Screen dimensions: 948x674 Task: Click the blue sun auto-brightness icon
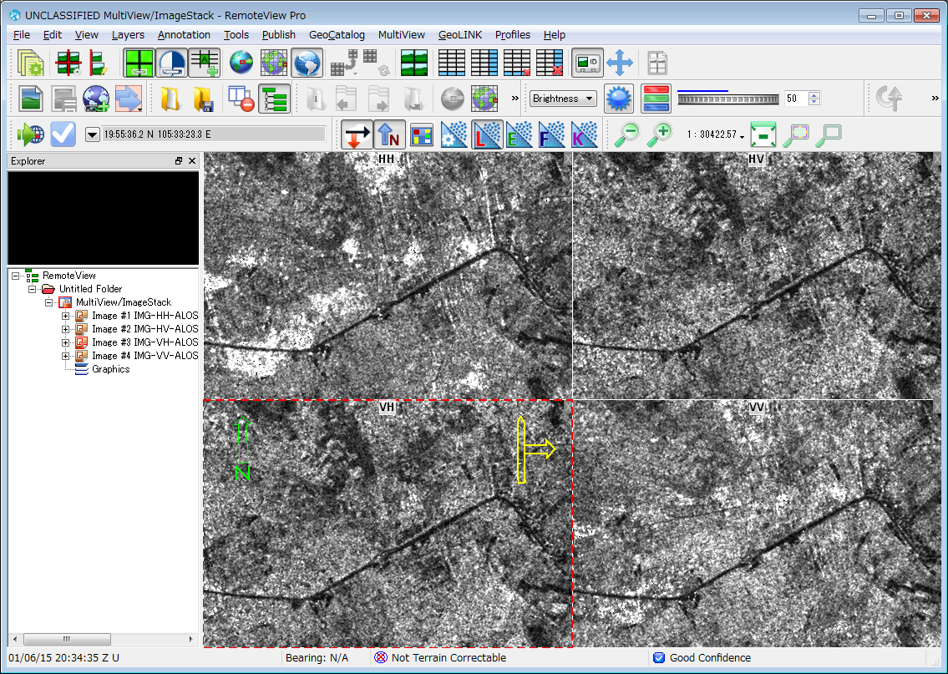point(619,99)
